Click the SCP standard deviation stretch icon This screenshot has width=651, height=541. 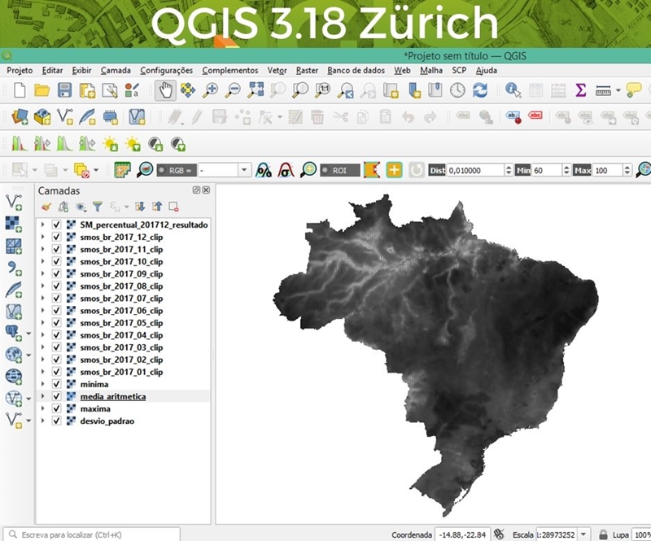tap(286, 170)
